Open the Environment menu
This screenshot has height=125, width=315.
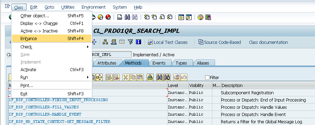pos(93,7)
